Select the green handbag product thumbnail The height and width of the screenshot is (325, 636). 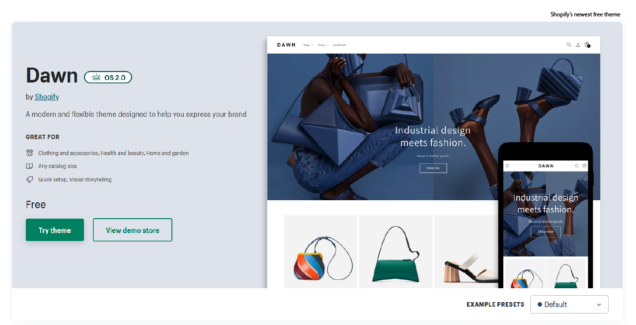pyautogui.click(x=396, y=251)
